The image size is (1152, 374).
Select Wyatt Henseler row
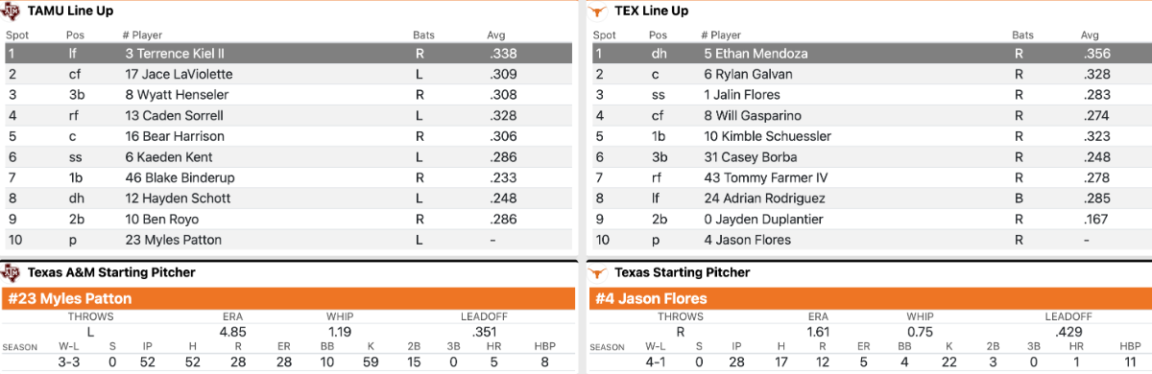coord(289,95)
